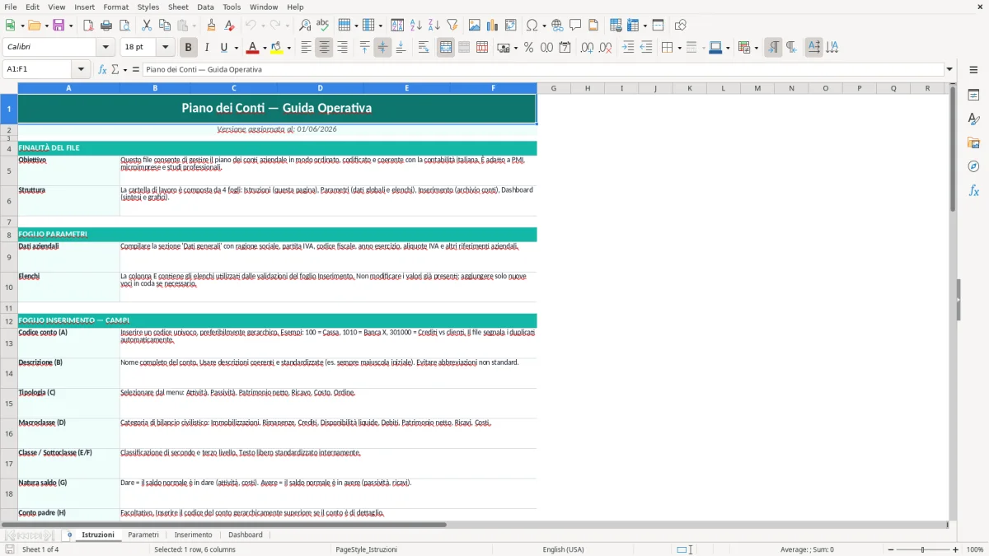Open the Font Size dropdown
989x556 pixels.
pyautogui.click(x=166, y=48)
